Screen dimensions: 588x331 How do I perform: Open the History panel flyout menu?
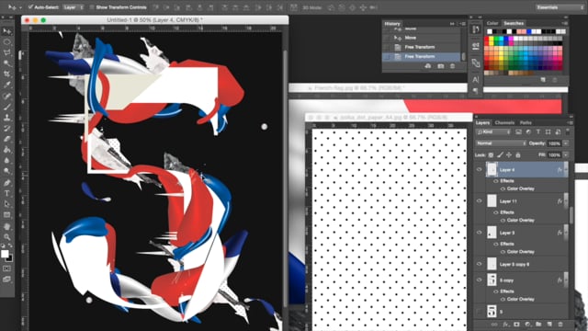(x=463, y=24)
